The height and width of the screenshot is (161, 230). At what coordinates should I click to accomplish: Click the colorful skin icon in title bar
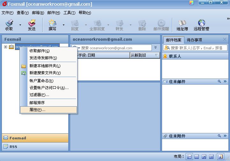[x=191, y=3]
